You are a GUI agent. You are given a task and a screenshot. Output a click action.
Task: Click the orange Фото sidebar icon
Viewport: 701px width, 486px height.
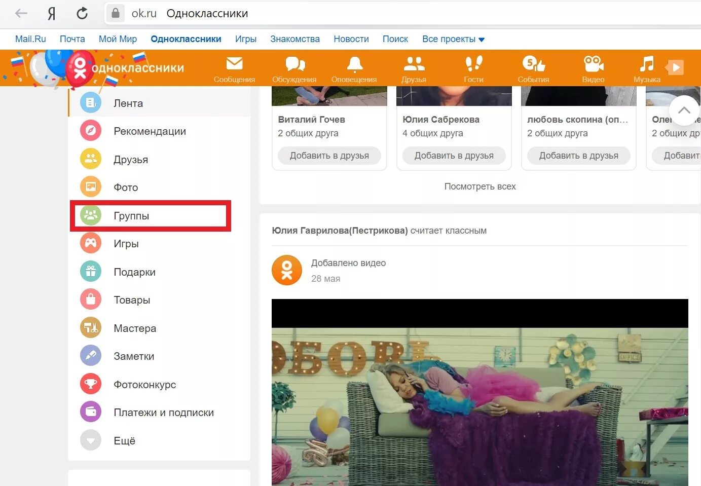[x=91, y=187]
